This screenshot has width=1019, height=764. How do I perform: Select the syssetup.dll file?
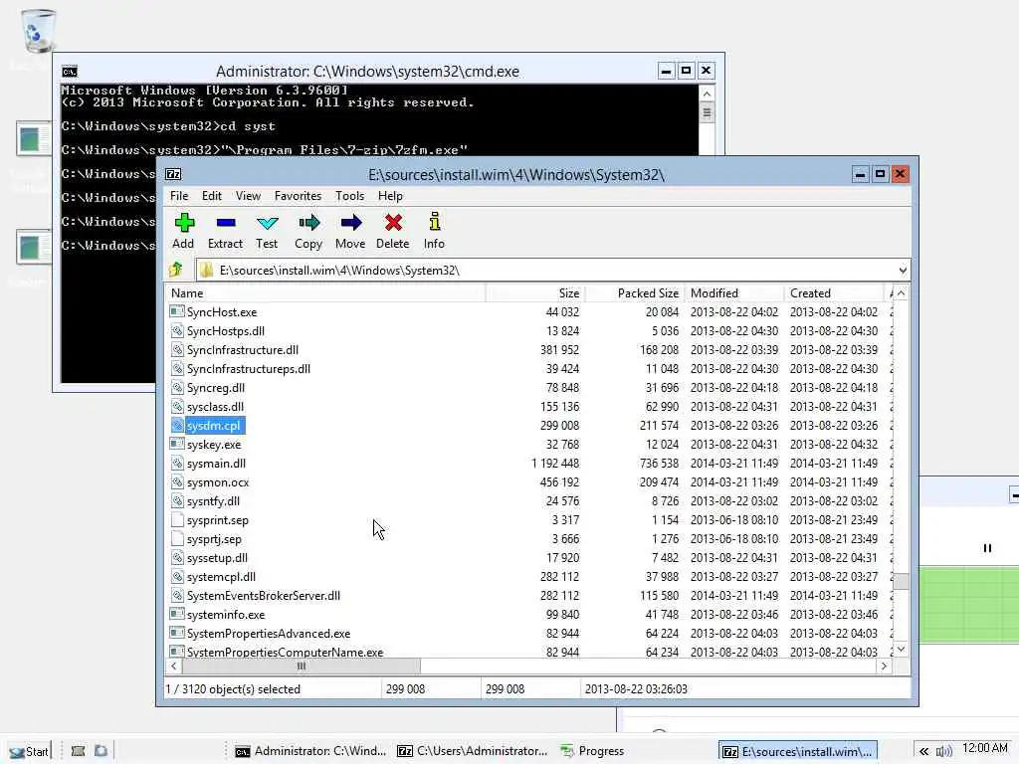point(217,558)
